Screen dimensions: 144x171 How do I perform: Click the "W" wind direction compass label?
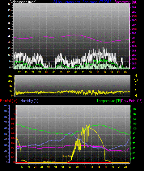click(x=136, y=81)
